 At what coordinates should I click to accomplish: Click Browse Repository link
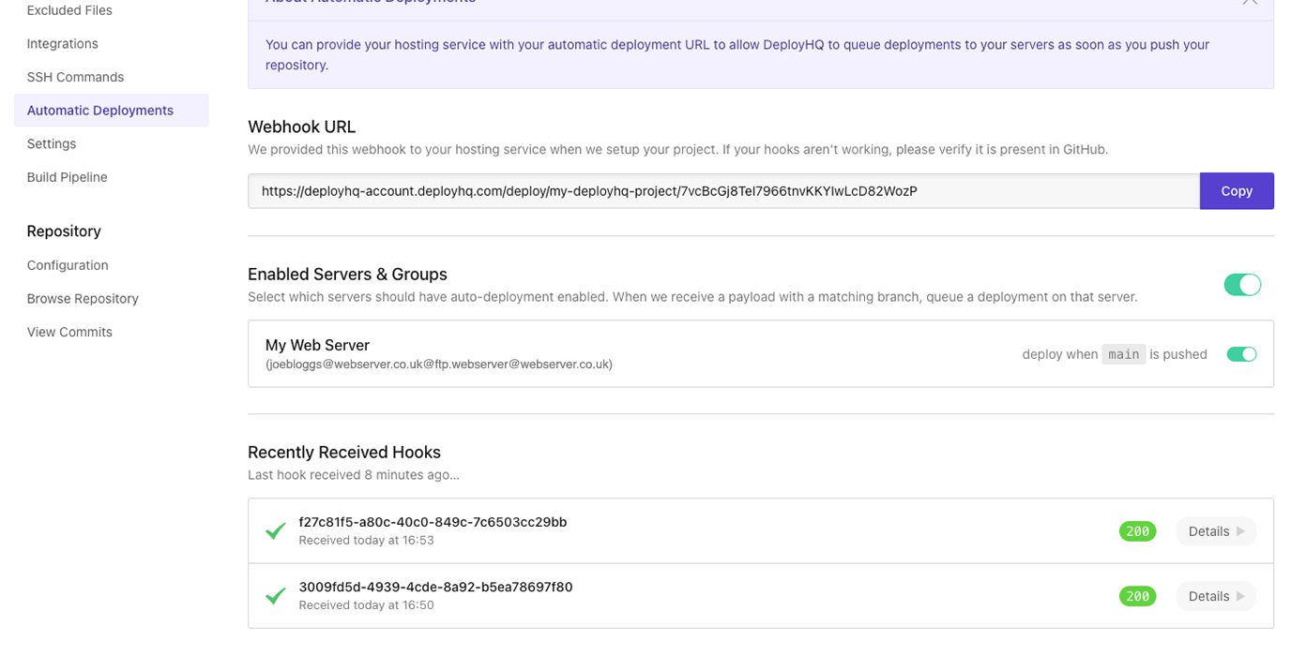pos(83,299)
